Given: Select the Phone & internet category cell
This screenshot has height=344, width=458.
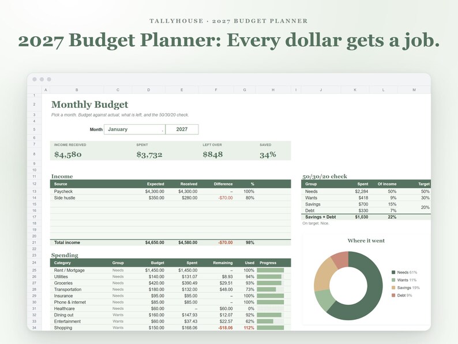Looking at the screenshot, I should click(x=70, y=302).
